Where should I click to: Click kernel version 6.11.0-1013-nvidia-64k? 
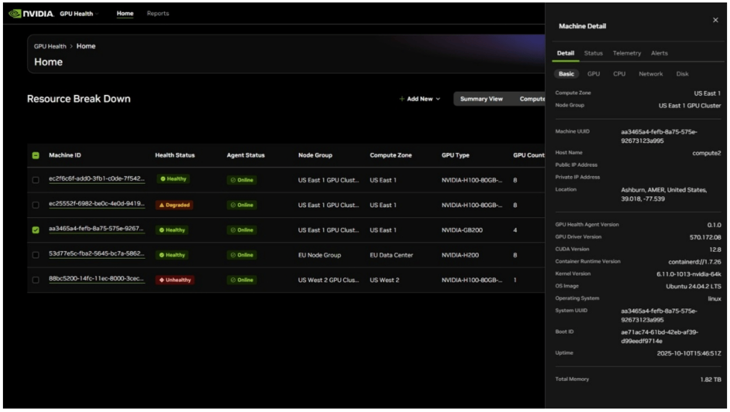[689, 274]
